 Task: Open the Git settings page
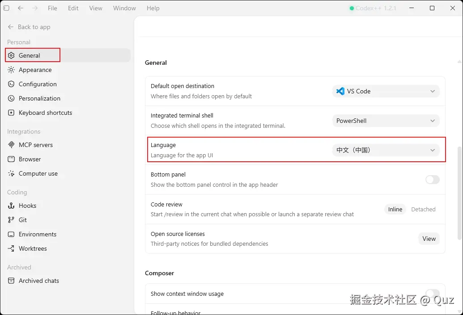click(x=68, y=220)
